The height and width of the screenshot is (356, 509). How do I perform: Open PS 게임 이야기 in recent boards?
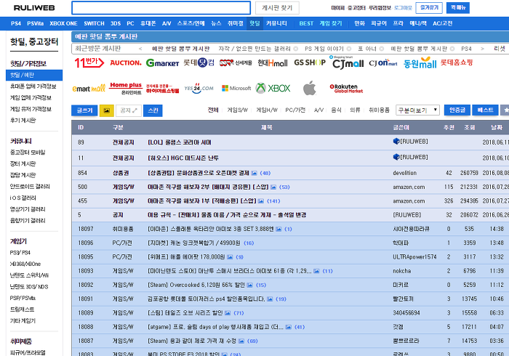point(324,49)
